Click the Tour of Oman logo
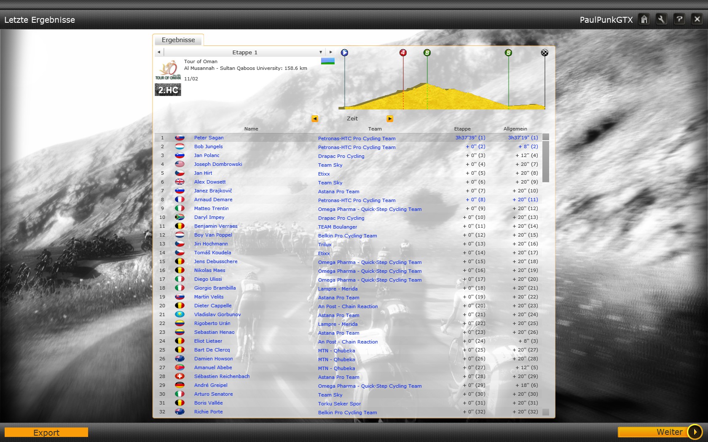This screenshot has width=708, height=442. pyautogui.click(x=168, y=70)
